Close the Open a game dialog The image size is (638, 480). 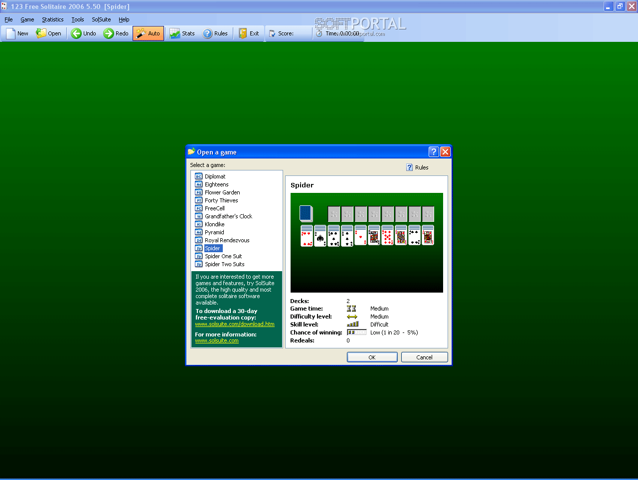445,152
